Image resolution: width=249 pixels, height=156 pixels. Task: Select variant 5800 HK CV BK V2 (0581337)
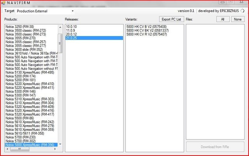click(x=147, y=30)
